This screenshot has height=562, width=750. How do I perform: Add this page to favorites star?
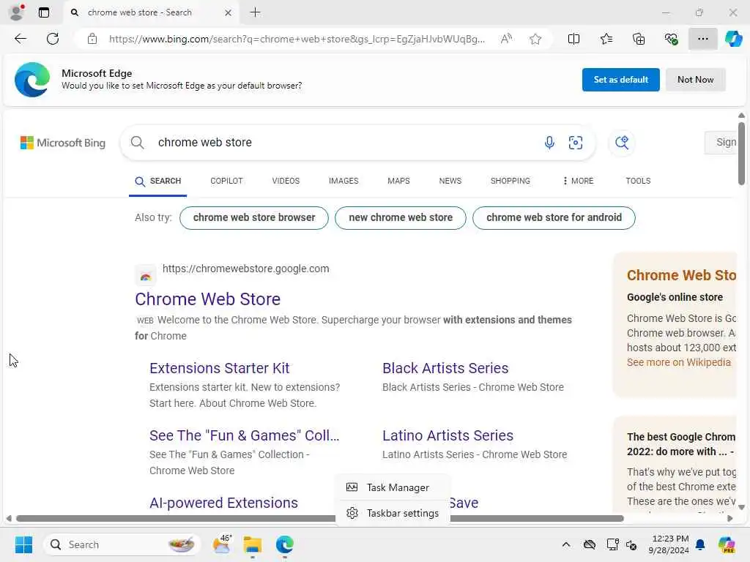[x=535, y=39]
